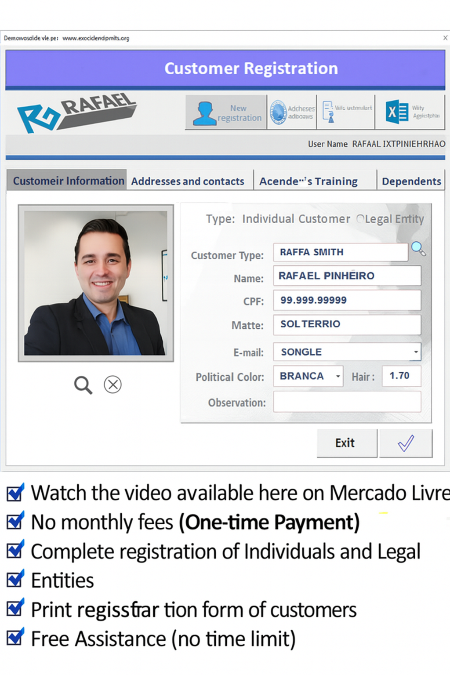450x675 pixels.
Task: Click the Exit button
Action: pos(346,443)
